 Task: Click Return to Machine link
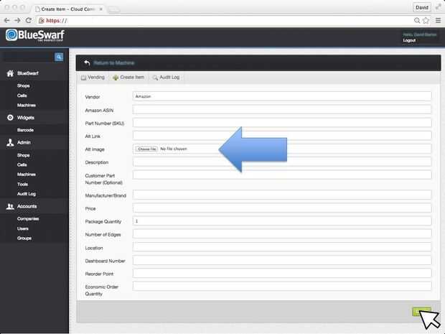point(114,62)
